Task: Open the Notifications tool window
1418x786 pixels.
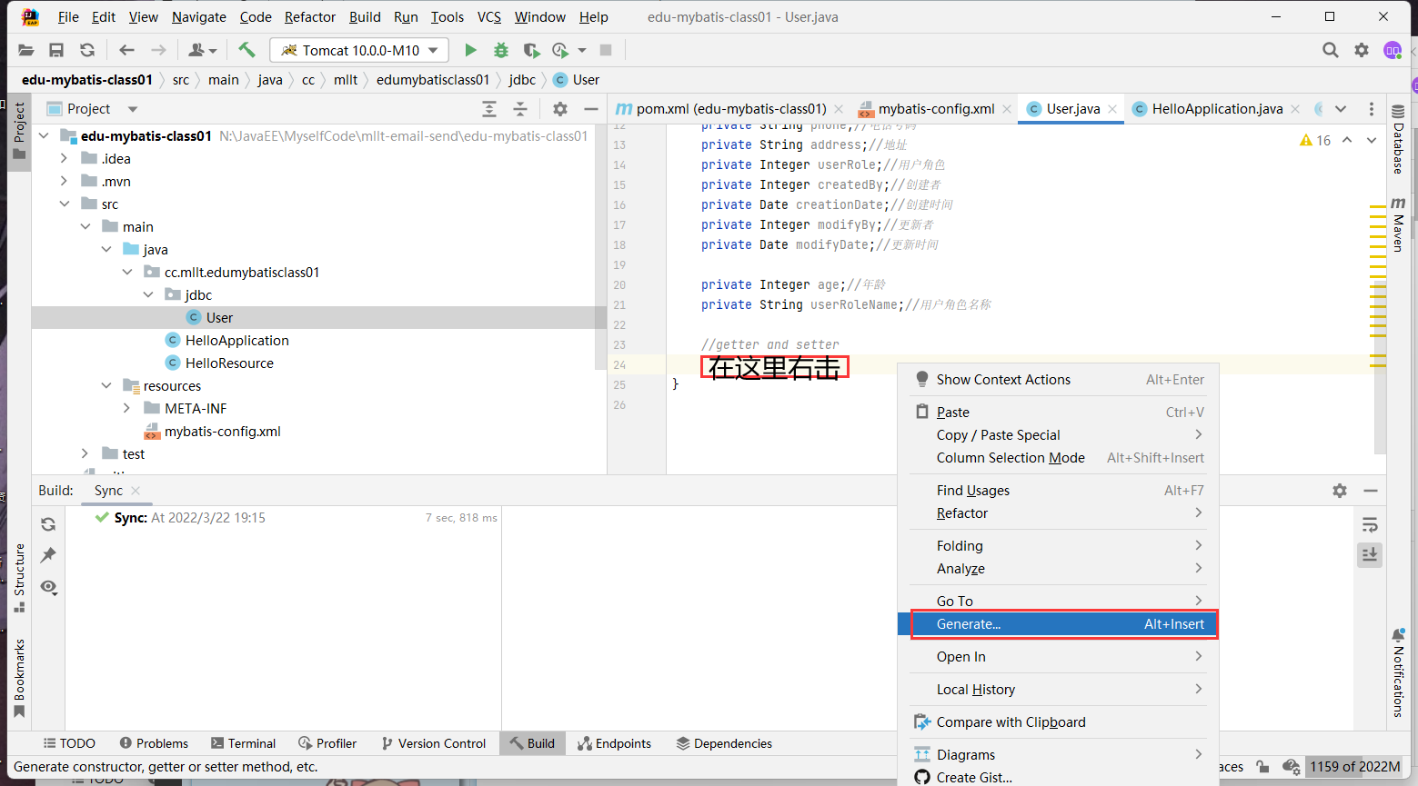Action: coord(1398,672)
